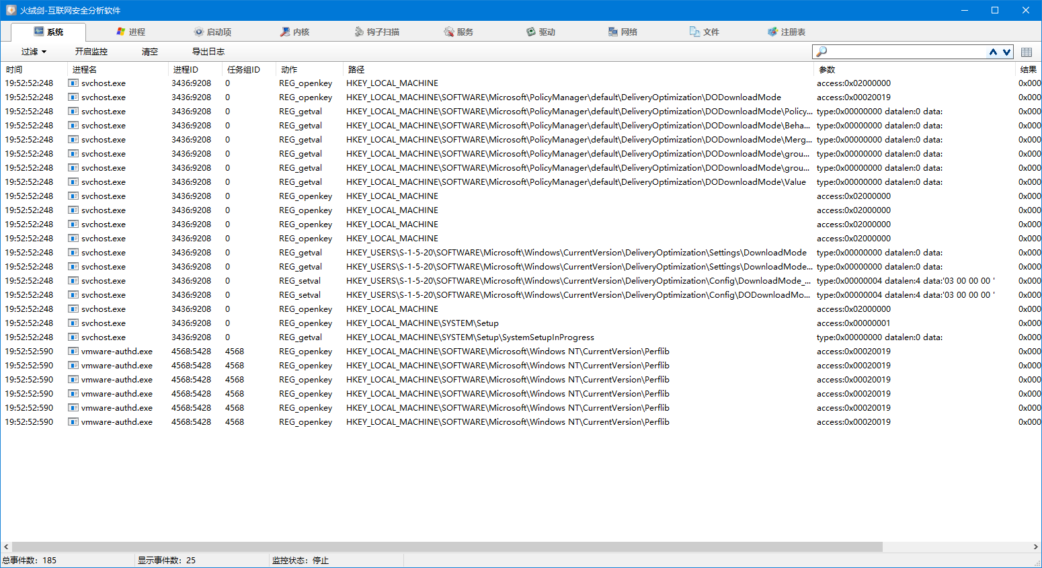
Task: Sort by the 任务组ID column header
Action: [249, 69]
